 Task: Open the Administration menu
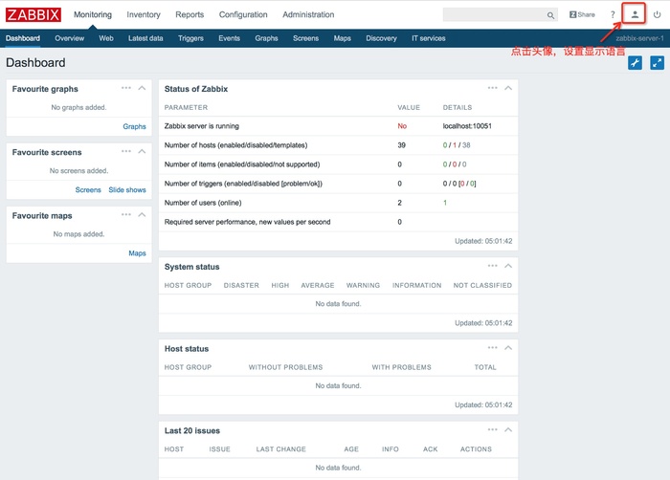[308, 14]
